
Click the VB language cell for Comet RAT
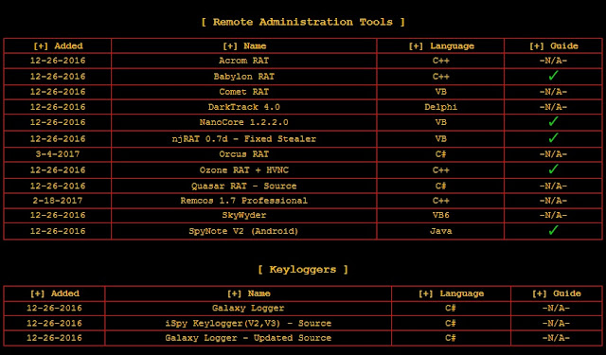point(441,92)
